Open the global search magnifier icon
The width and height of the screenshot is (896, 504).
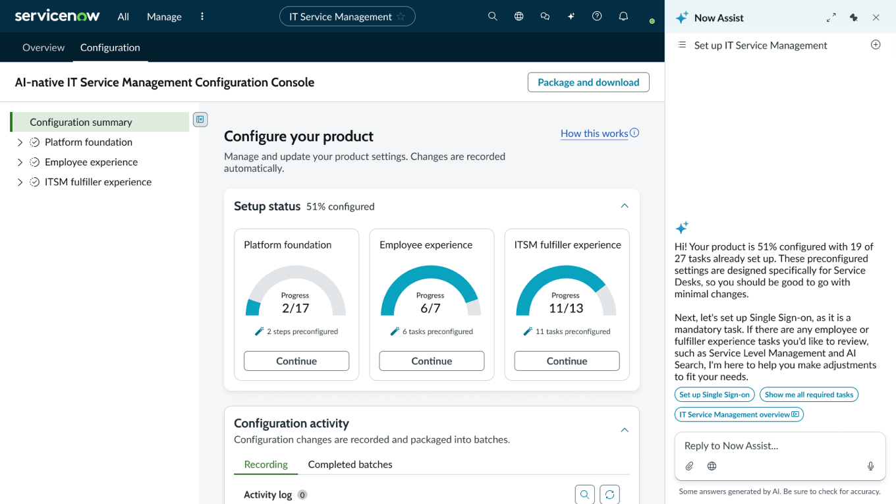pyautogui.click(x=492, y=16)
